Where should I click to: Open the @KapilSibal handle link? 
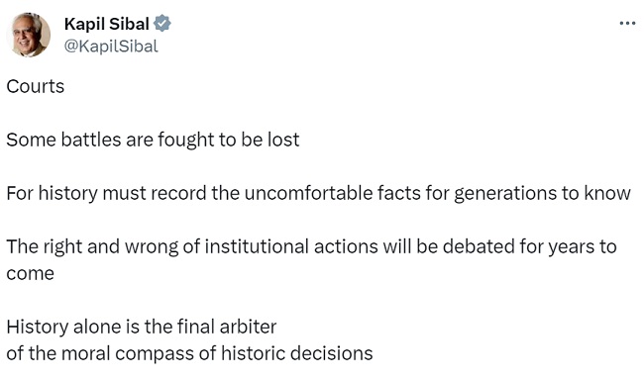click(x=111, y=46)
